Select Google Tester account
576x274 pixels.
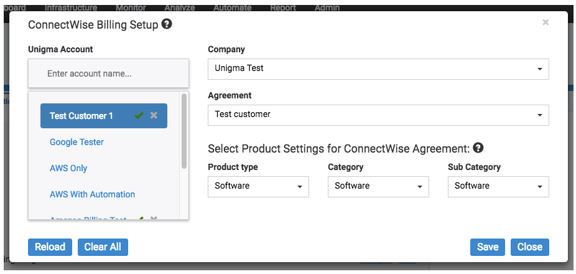[77, 142]
